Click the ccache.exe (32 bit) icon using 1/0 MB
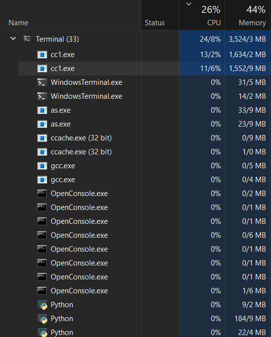The height and width of the screenshot is (337, 271). (42, 152)
